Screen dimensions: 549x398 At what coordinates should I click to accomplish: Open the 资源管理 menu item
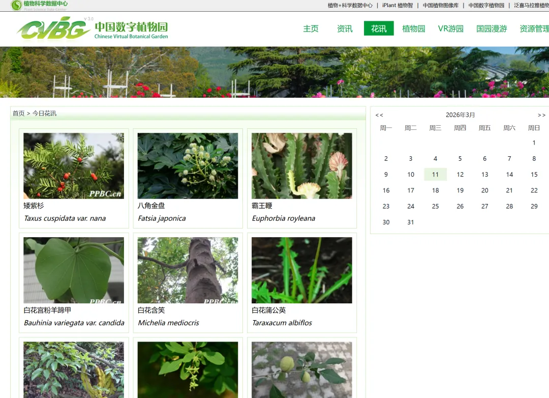pyautogui.click(x=534, y=29)
